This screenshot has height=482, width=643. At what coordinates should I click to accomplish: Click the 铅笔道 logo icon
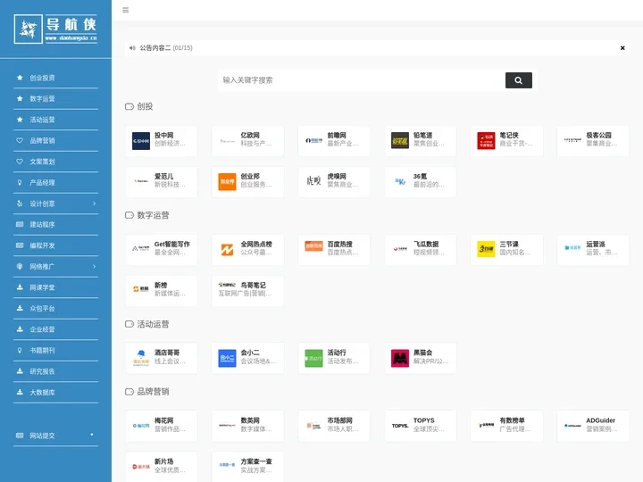coord(400,141)
